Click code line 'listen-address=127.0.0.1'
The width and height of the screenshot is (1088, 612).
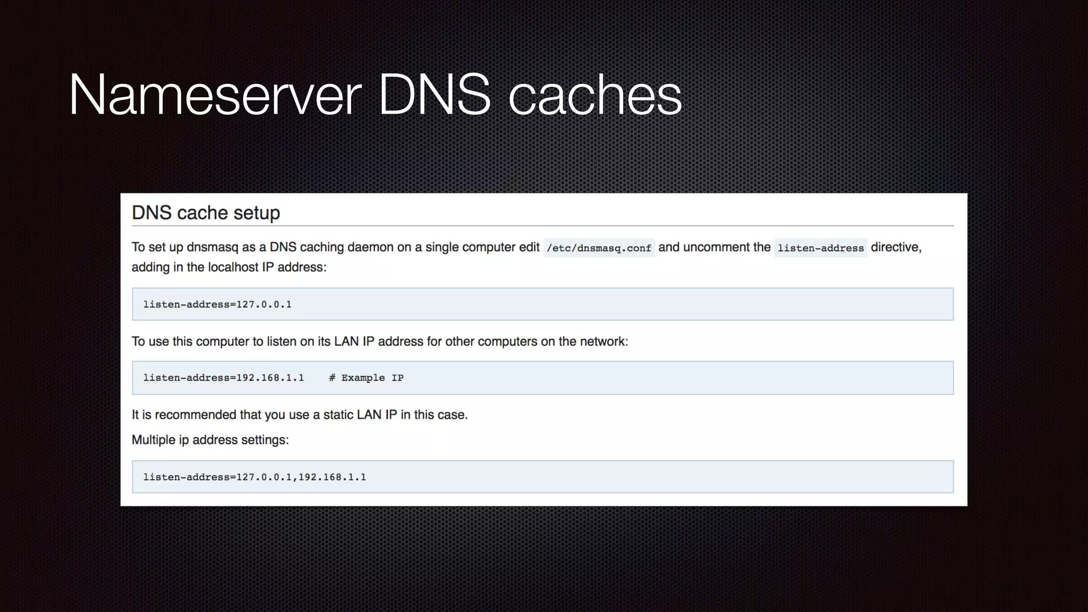pos(217,304)
